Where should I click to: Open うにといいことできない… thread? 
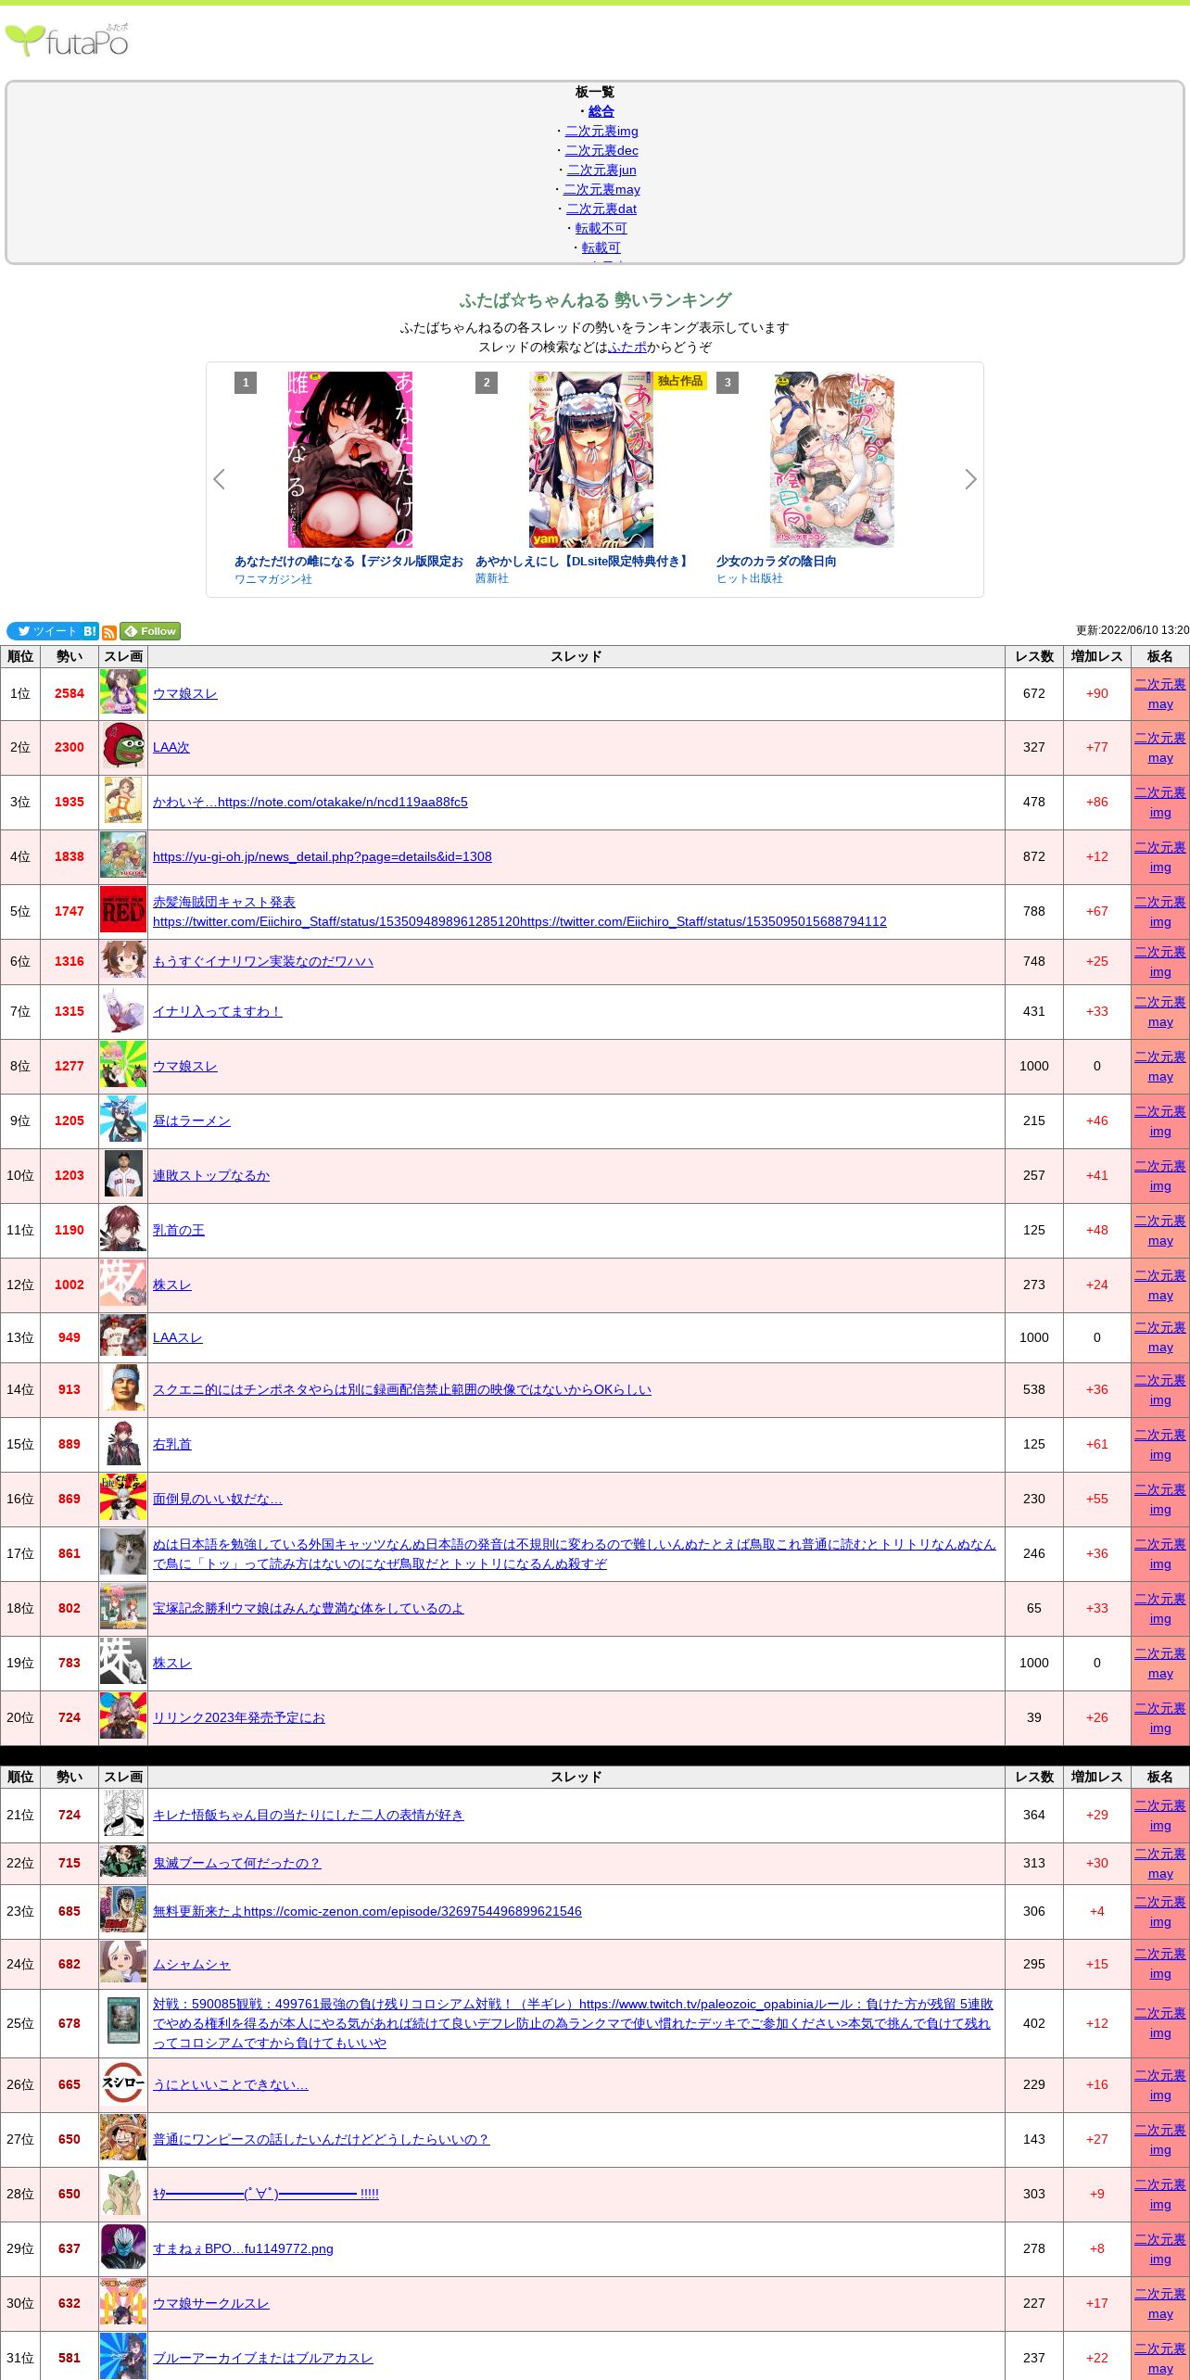(x=231, y=2084)
